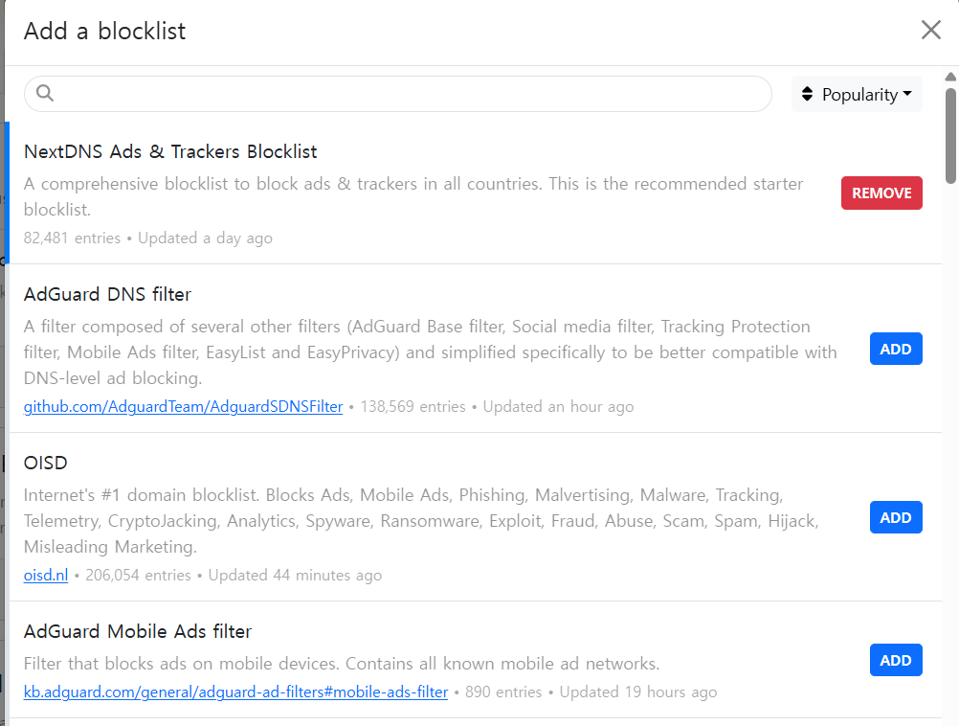Screen dimensions: 959x726
Task: Click the sort arrows icon beside Popularity
Action: click(x=808, y=94)
